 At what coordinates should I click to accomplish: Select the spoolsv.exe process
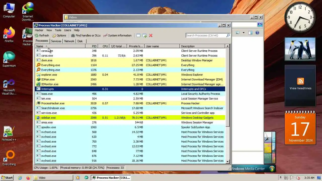[130, 127]
